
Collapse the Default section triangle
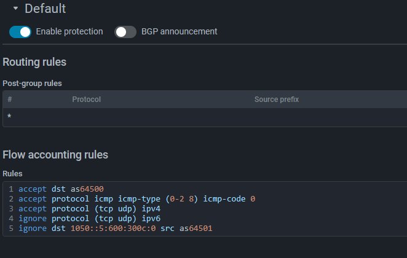coord(15,9)
